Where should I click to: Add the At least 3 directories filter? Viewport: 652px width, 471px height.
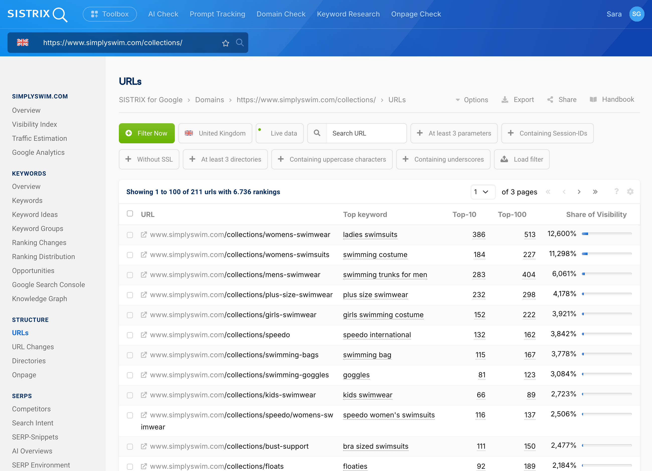225,159
